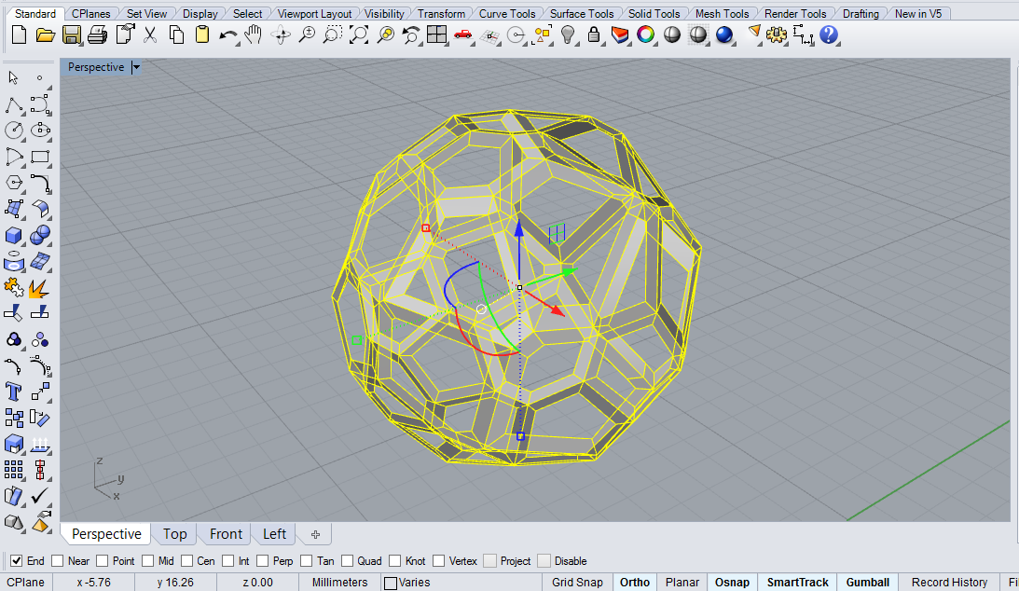Click the Print icon

point(98,34)
